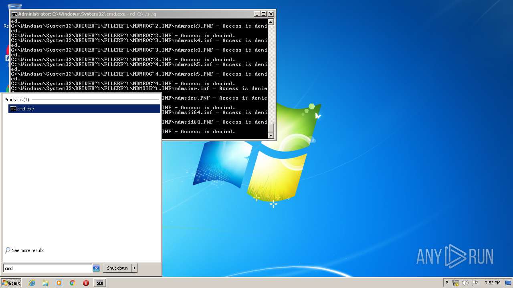Click Show desktop button at taskbar end
This screenshot has width=513, height=288.
coord(509,283)
